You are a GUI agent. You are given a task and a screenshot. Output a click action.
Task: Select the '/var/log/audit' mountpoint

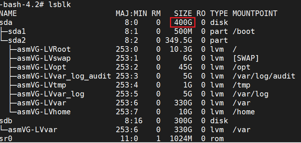point(264,76)
